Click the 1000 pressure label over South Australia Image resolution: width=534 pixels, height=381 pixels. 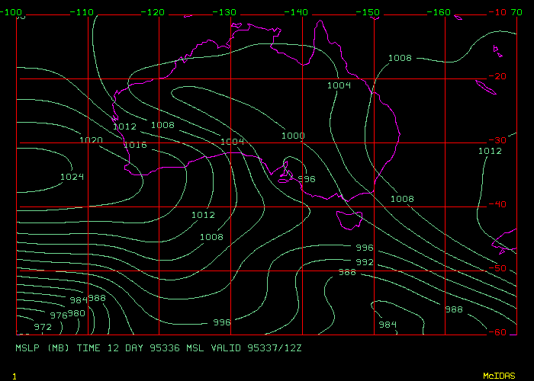pos(293,136)
